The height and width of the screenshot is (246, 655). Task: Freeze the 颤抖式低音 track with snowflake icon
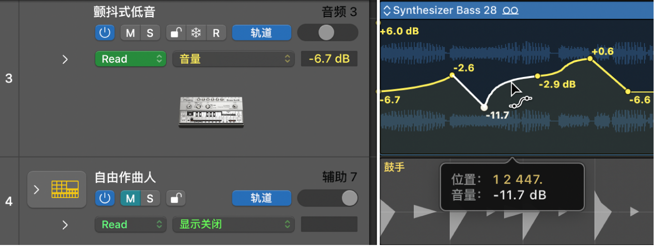[x=196, y=33]
